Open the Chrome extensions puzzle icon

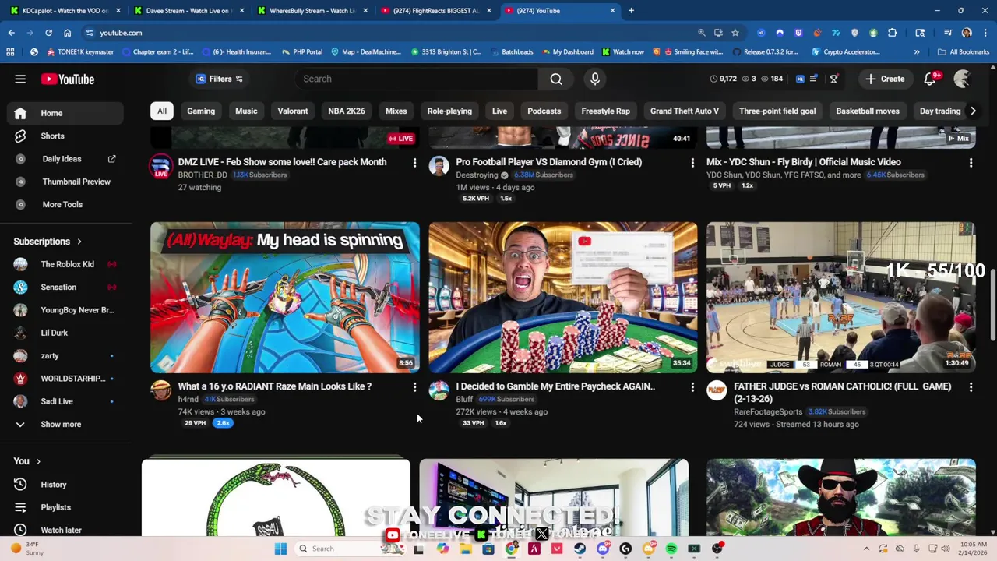click(x=893, y=33)
